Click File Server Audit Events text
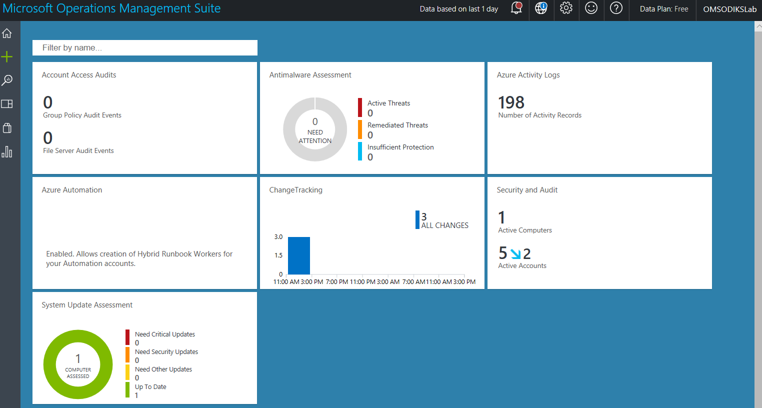The height and width of the screenshot is (408, 762). pos(78,151)
